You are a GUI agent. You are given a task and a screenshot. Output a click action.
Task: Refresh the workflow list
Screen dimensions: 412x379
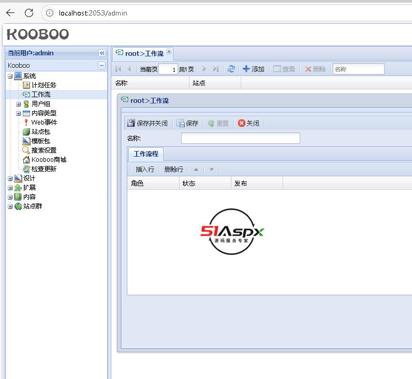click(231, 69)
